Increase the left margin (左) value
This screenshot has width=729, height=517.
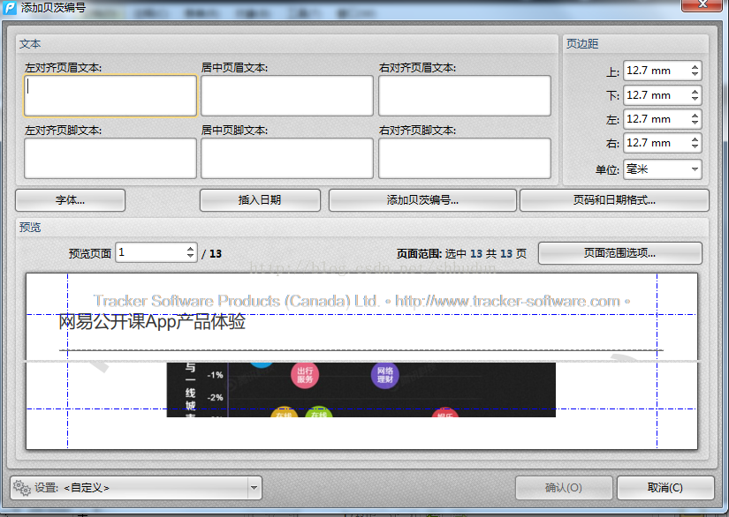pyautogui.click(x=695, y=116)
